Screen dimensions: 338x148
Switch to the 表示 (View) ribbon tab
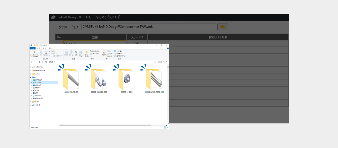click(x=50, y=48)
